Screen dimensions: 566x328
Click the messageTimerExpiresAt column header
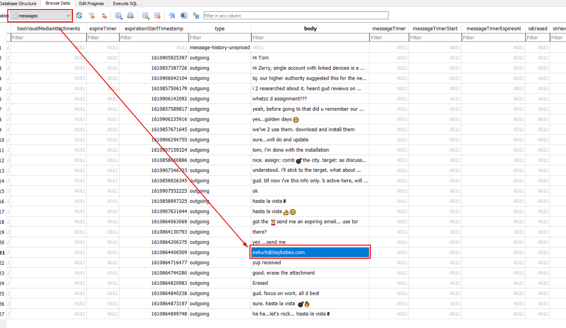pos(493,28)
